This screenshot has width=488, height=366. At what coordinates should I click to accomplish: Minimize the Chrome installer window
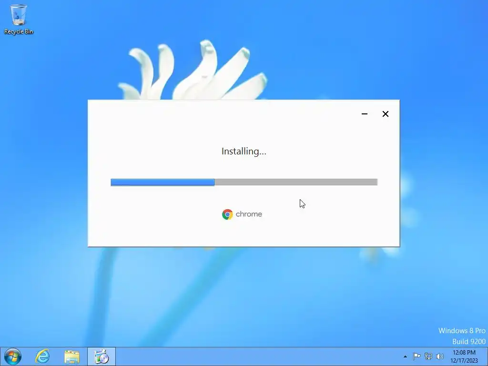pyautogui.click(x=365, y=114)
